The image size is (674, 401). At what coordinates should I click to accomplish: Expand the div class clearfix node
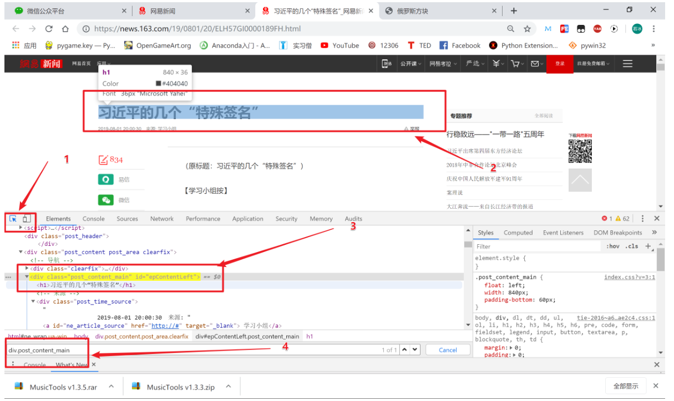click(x=27, y=268)
